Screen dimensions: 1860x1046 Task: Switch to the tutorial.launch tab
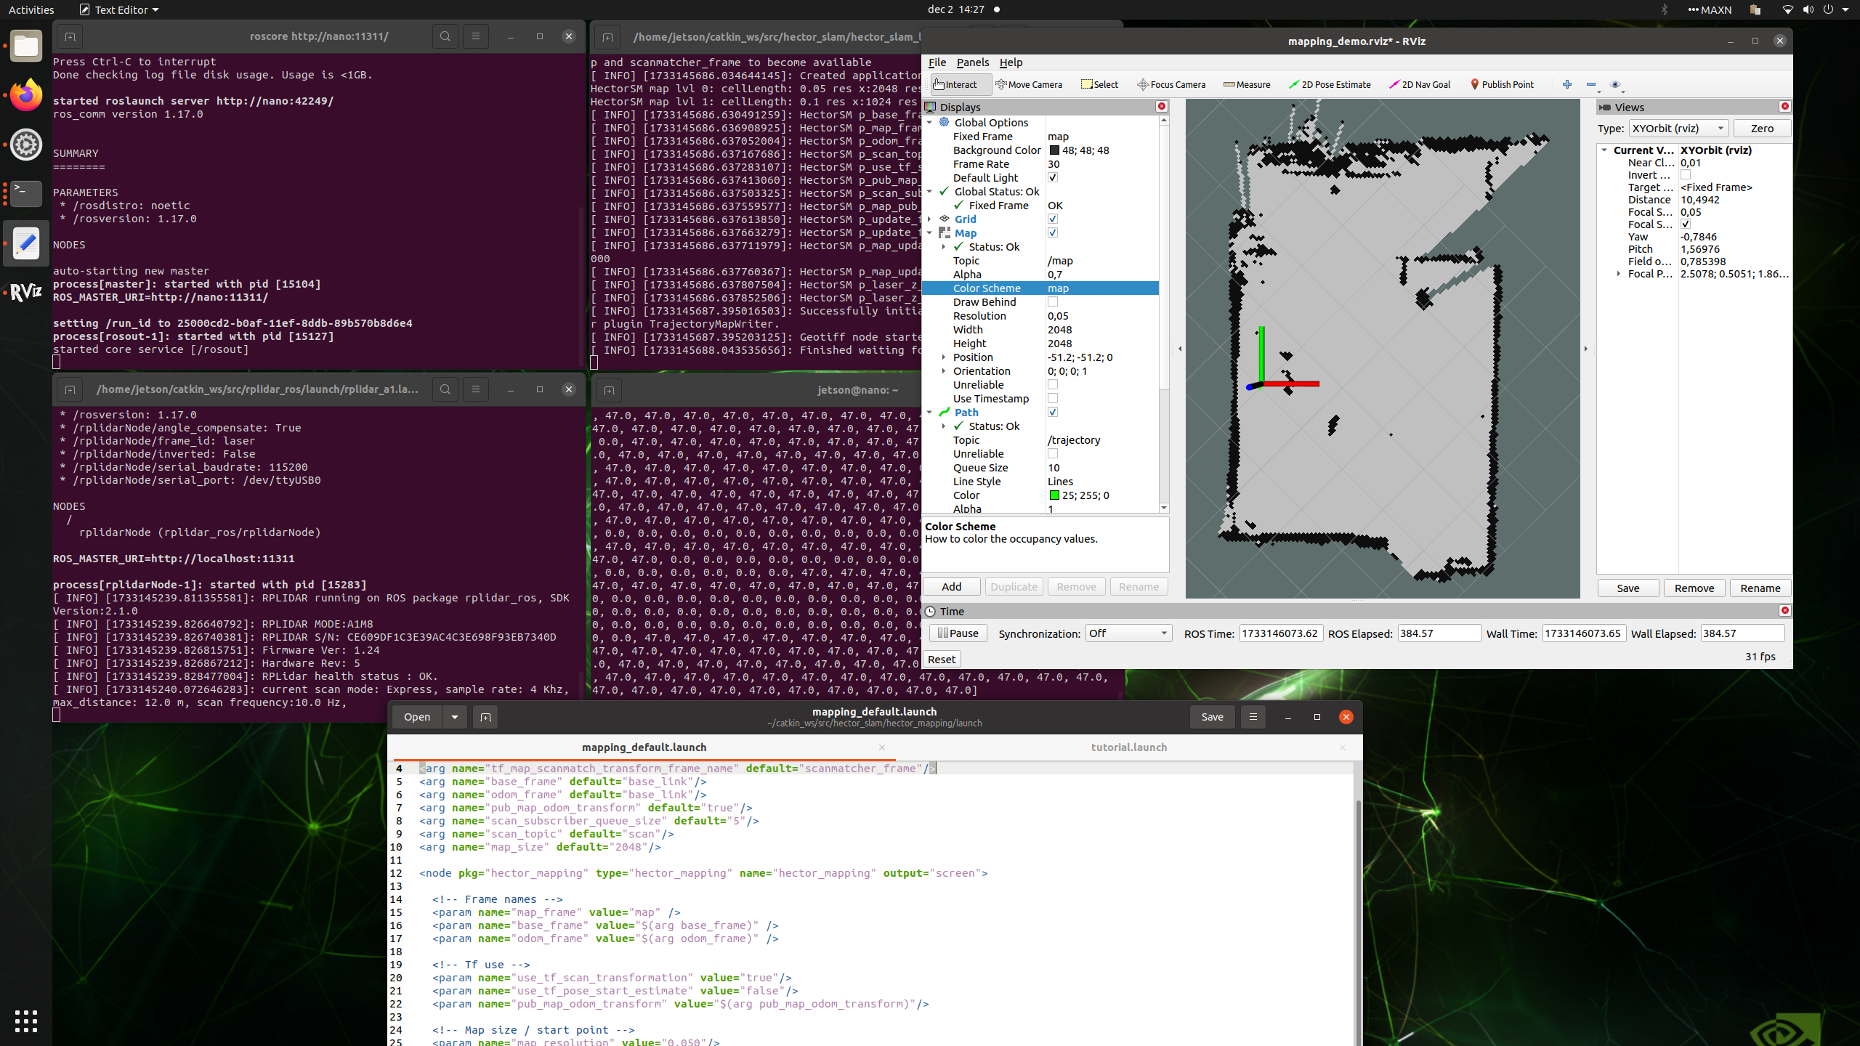tap(1128, 747)
